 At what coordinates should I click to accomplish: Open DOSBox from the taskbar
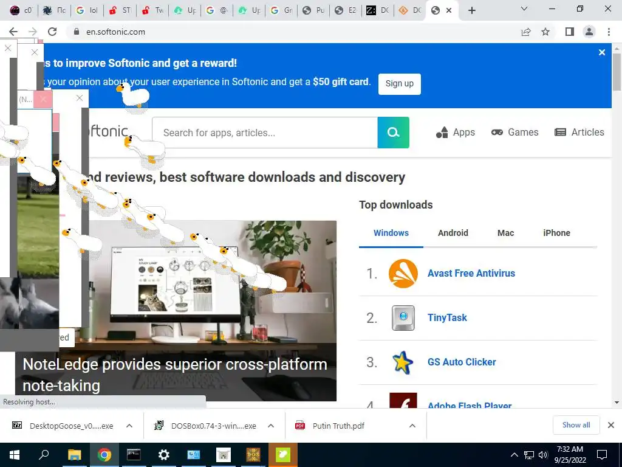253,455
